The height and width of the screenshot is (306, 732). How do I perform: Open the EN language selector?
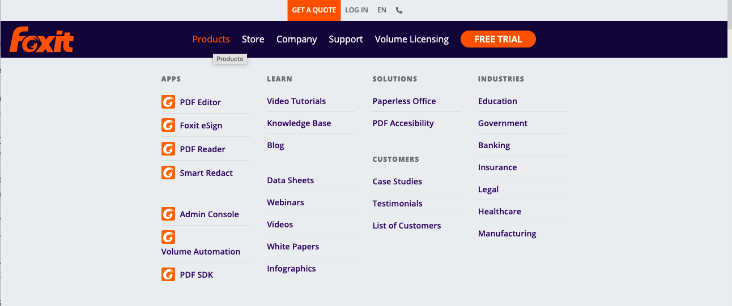pos(382,10)
